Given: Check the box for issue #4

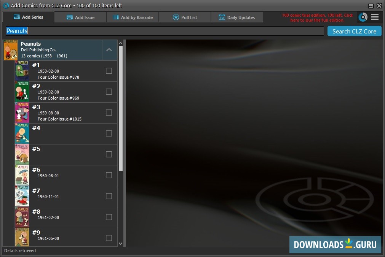Looking at the screenshot, I should (x=109, y=133).
